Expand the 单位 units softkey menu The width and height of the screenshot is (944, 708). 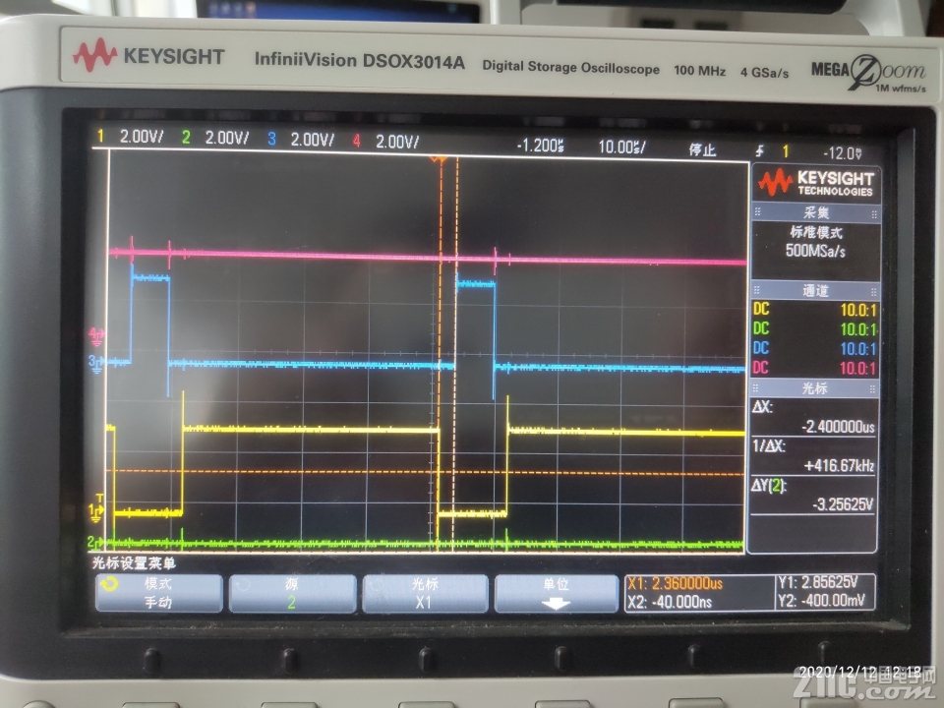point(556,594)
